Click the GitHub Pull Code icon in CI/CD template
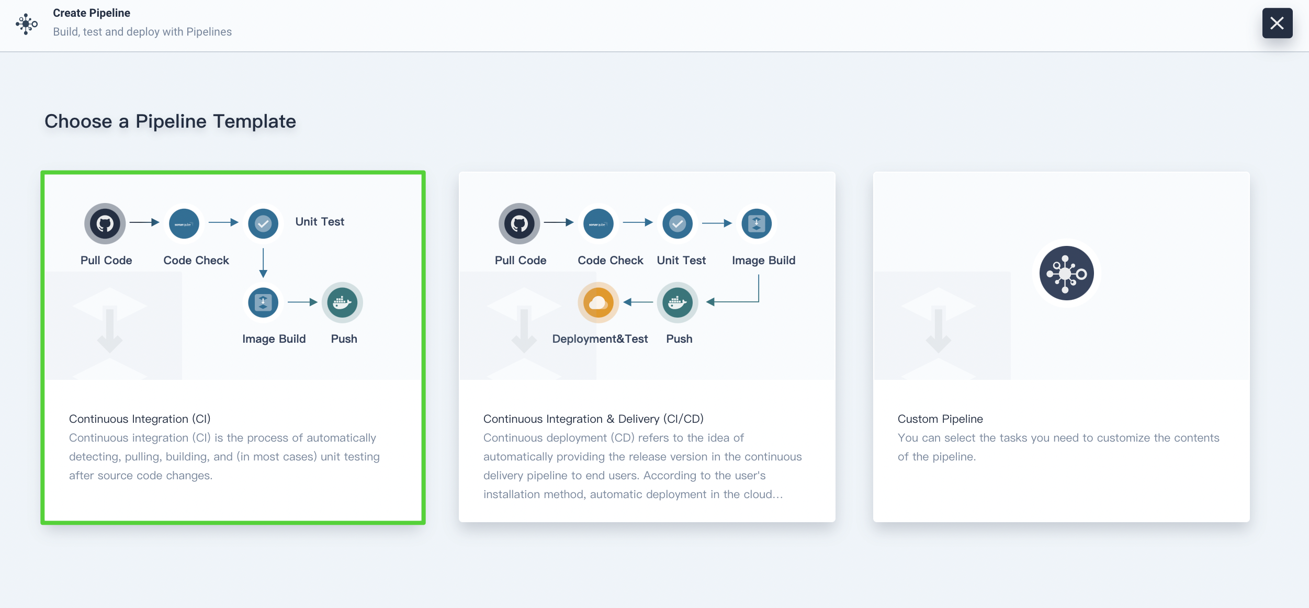 520,223
